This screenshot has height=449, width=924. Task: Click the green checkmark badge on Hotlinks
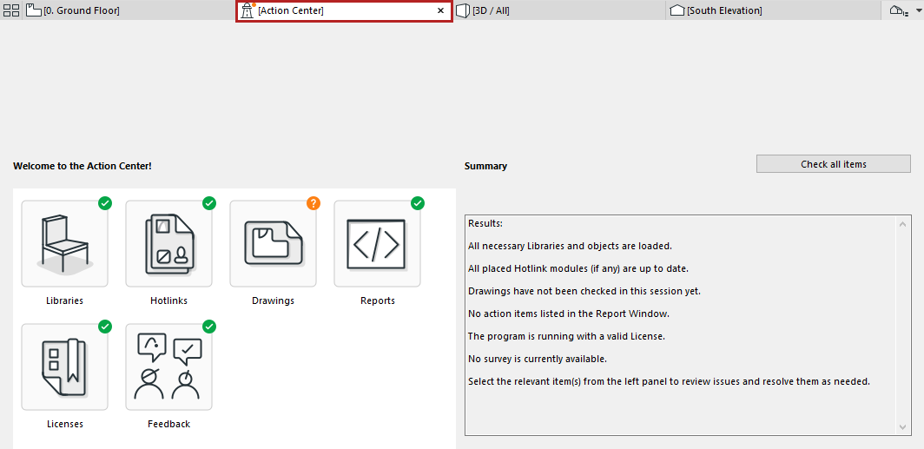[209, 203]
